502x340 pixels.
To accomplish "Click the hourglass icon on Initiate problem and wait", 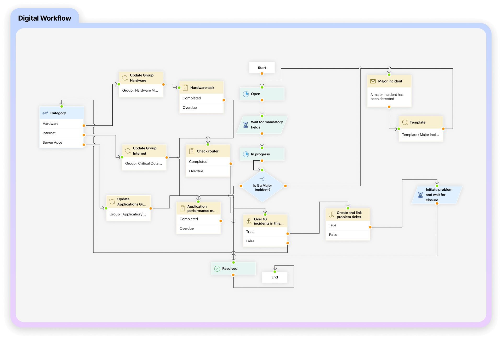I will [421, 195].
